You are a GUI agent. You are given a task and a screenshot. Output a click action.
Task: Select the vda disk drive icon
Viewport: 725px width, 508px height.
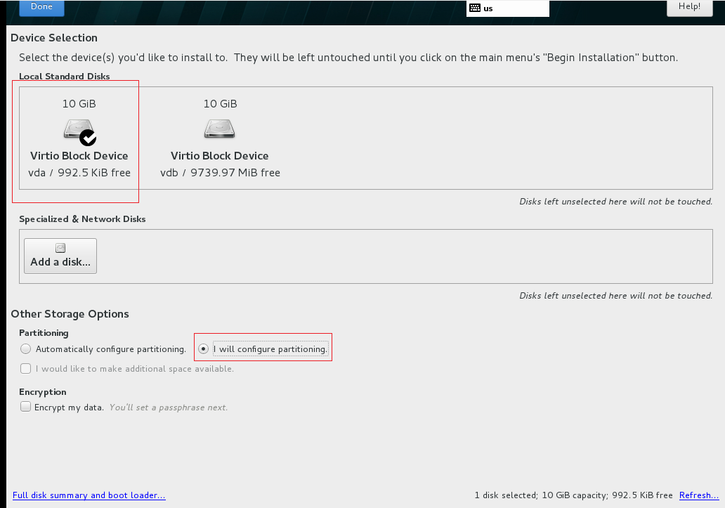[x=79, y=129]
